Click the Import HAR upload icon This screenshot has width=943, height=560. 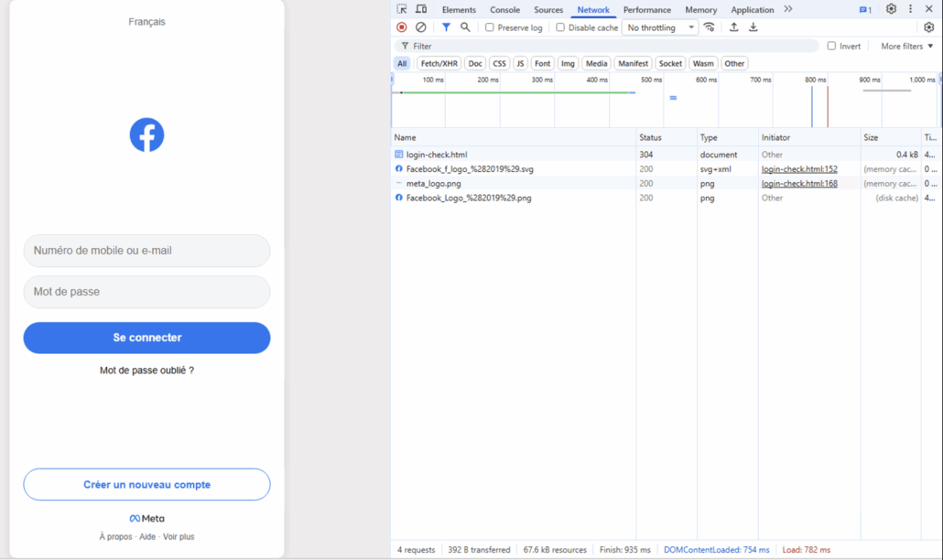733,27
